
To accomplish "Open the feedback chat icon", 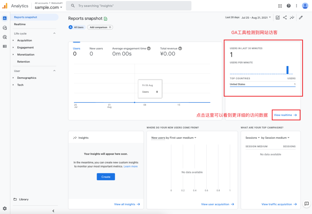I will click(x=307, y=204).
